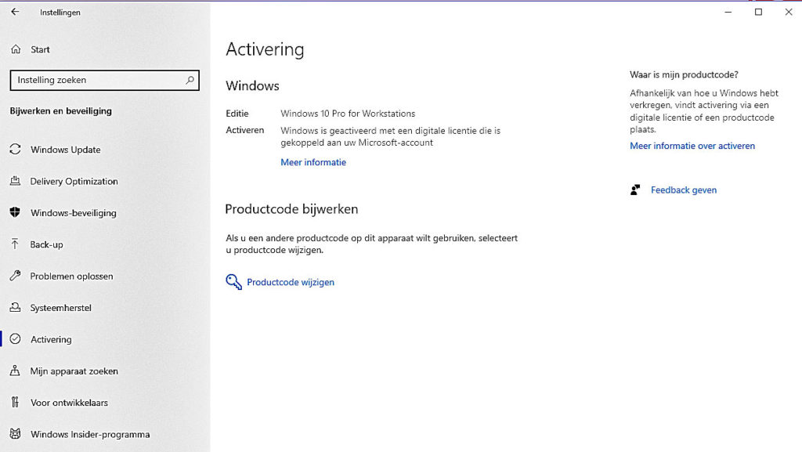Click the Editie label
Screen dimensions: 802x452
click(237, 114)
